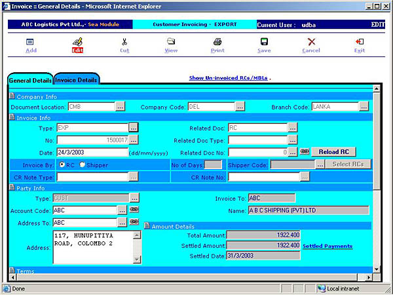Image resolution: width=393 pixels, height=295 pixels.
Task: Switch to Invoice Details tab
Action: tap(76, 79)
